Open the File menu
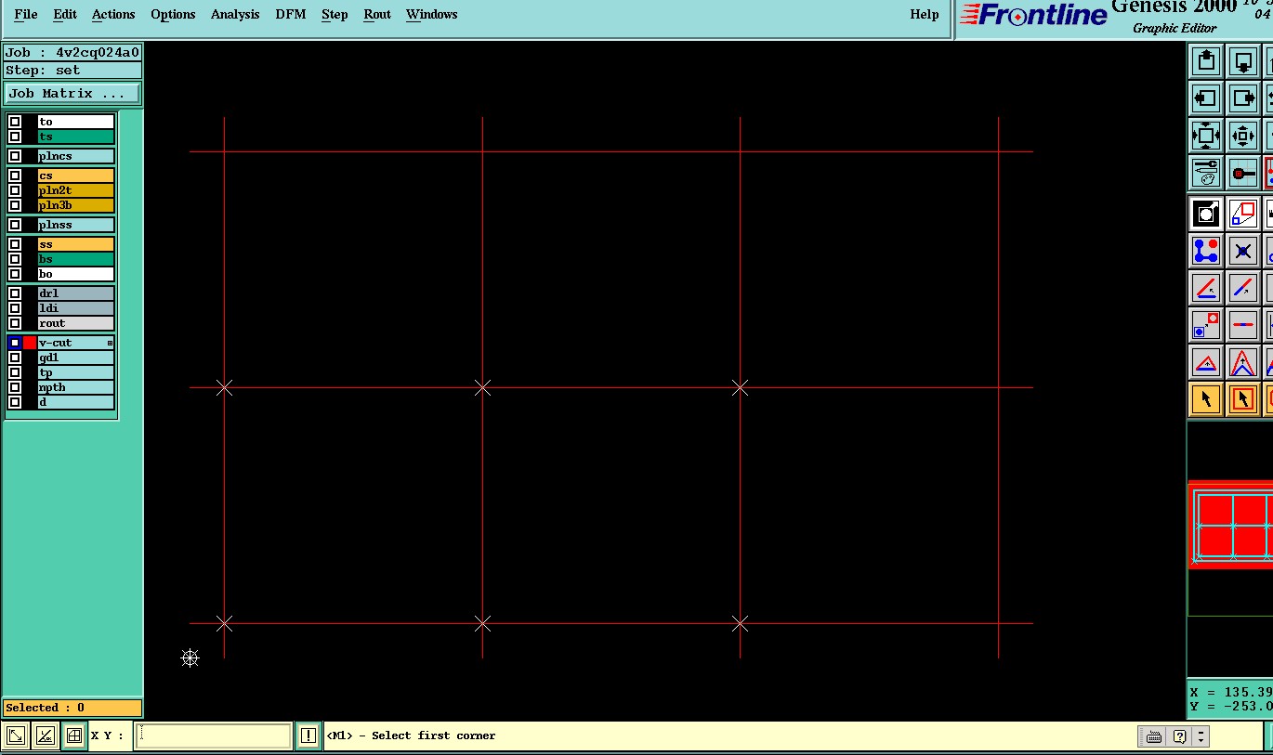Image resolution: width=1273 pixels, height=755 pixels. click(x=26, y=14)
